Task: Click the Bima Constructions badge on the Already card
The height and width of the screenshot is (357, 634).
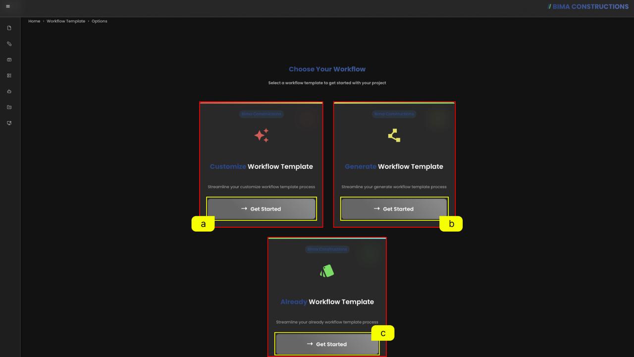Action: pyautogui.click(x=327, y=249)
